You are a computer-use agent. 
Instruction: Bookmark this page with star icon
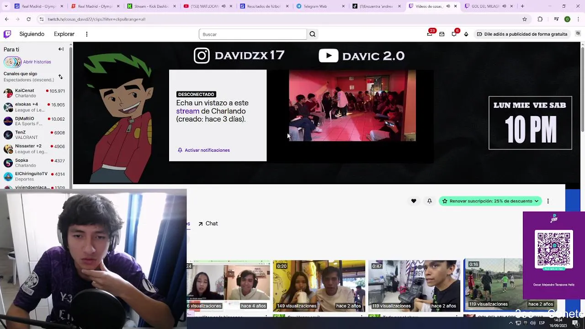coord(525,19)
